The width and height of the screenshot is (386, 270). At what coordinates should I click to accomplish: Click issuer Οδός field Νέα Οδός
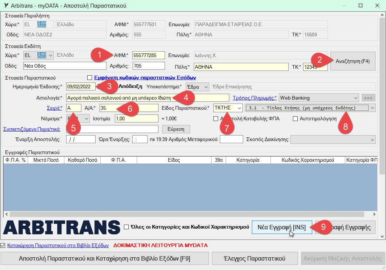tap(65, 66)
